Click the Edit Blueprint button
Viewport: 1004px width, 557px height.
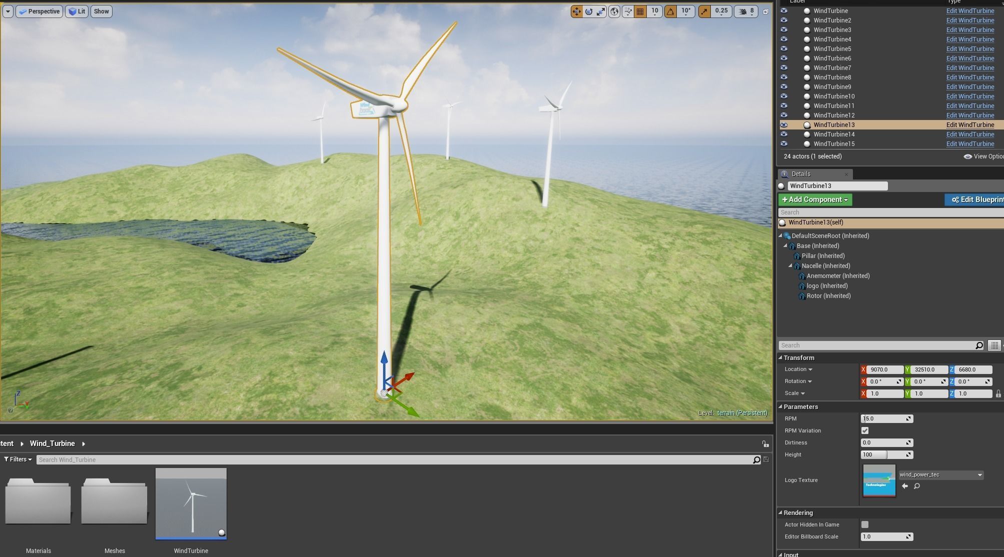click(974, 199)
